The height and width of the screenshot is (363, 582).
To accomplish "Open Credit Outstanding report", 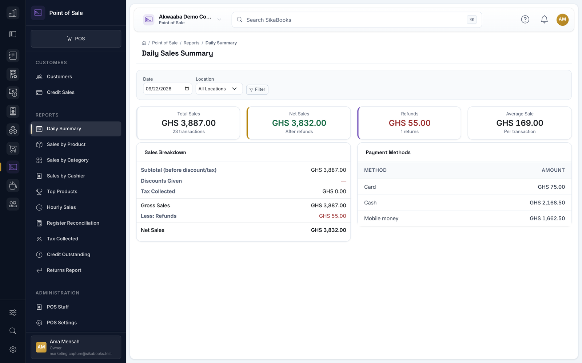I will (76, 254).
